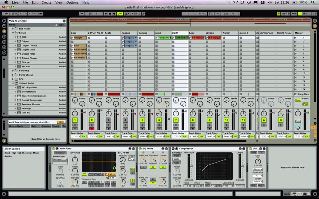Open the Options menu
This screenshot has width=319, height=199.
72,2
